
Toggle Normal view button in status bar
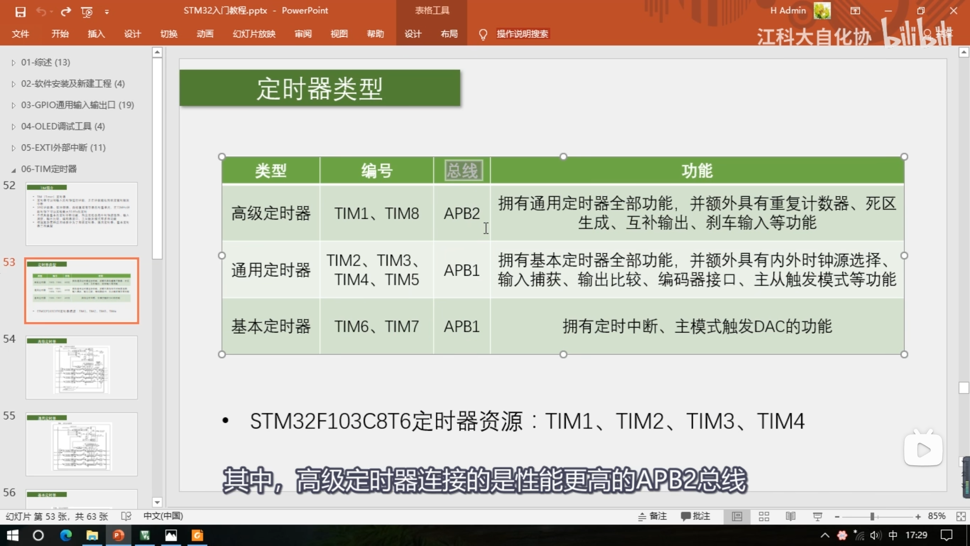coord(737,516)
